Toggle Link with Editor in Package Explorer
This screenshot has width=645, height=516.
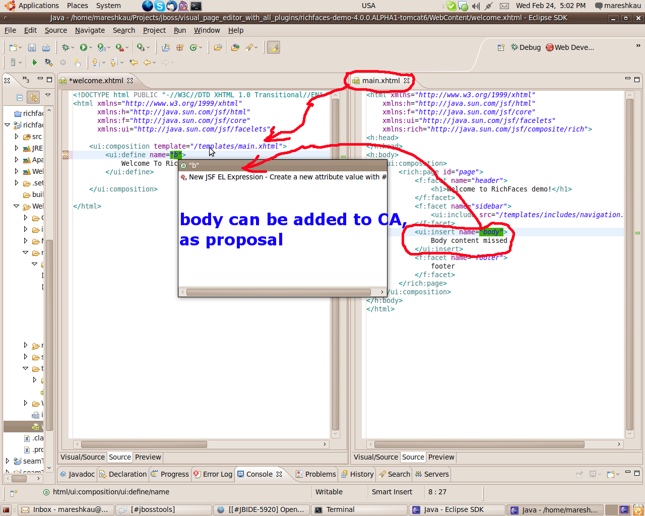33,97
